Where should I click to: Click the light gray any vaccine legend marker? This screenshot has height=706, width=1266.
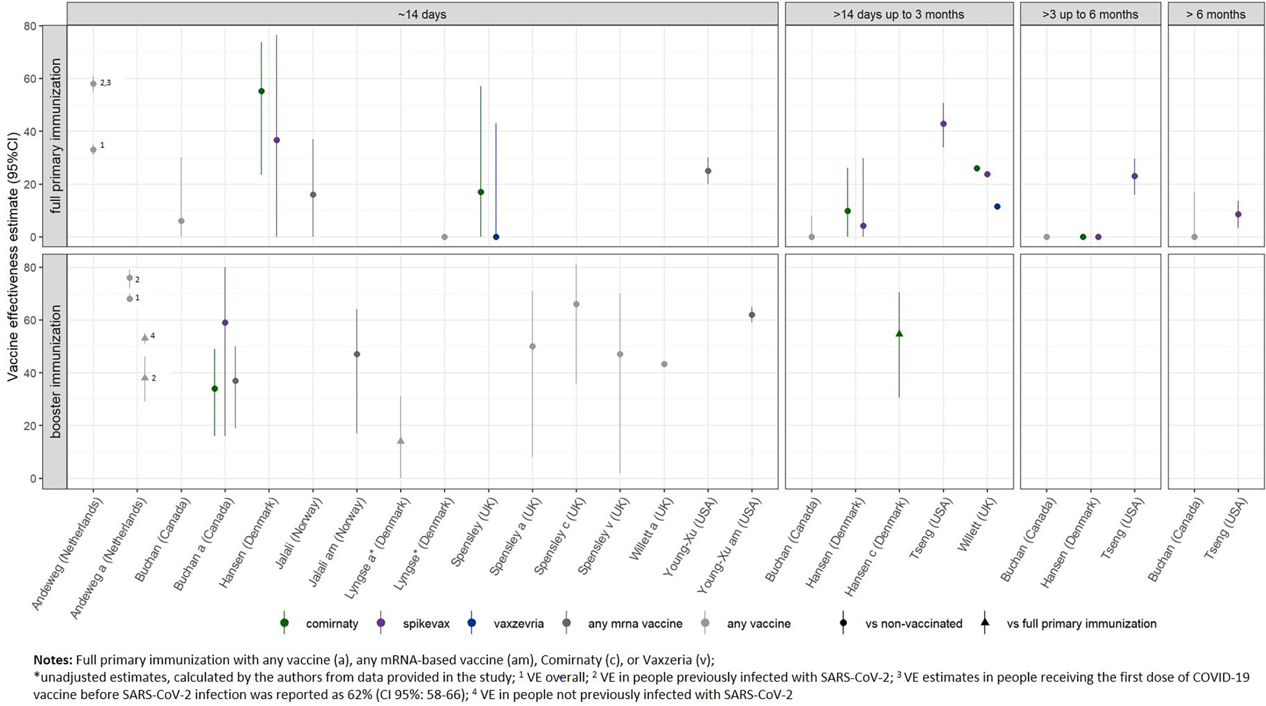(x=705, y=623)
